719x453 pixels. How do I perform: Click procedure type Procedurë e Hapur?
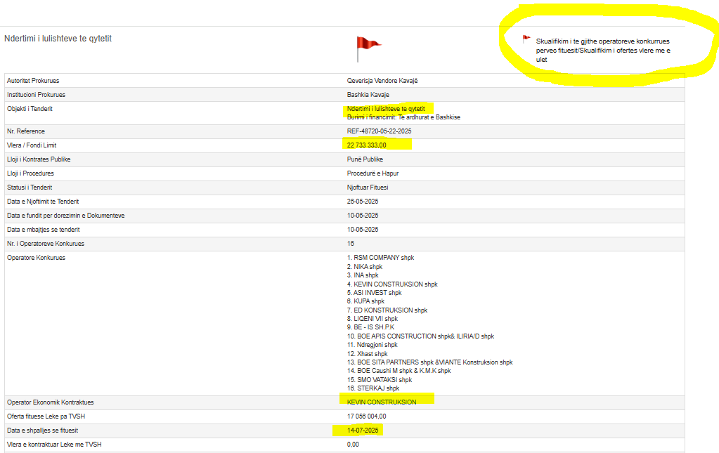[373, 173]
